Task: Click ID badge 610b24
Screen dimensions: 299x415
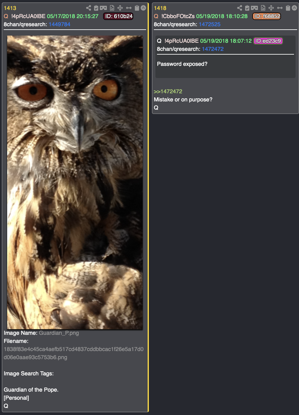Action: click(x=118, y=16)
